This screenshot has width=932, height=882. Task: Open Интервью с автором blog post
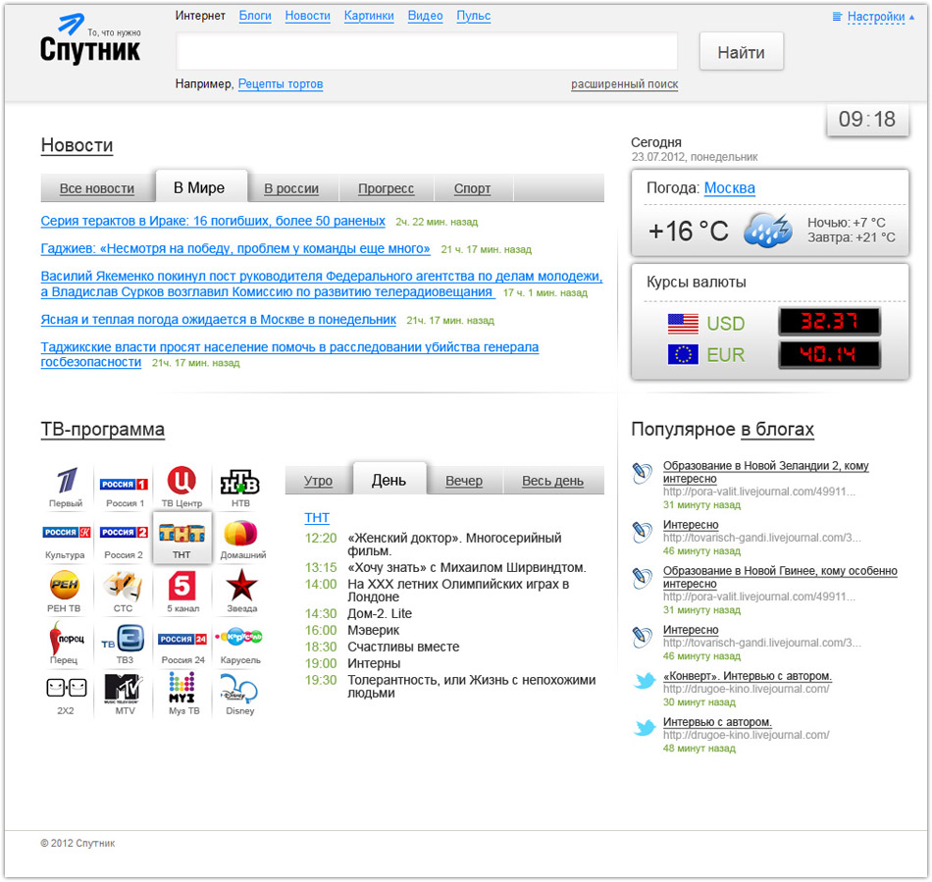[717, 722]
